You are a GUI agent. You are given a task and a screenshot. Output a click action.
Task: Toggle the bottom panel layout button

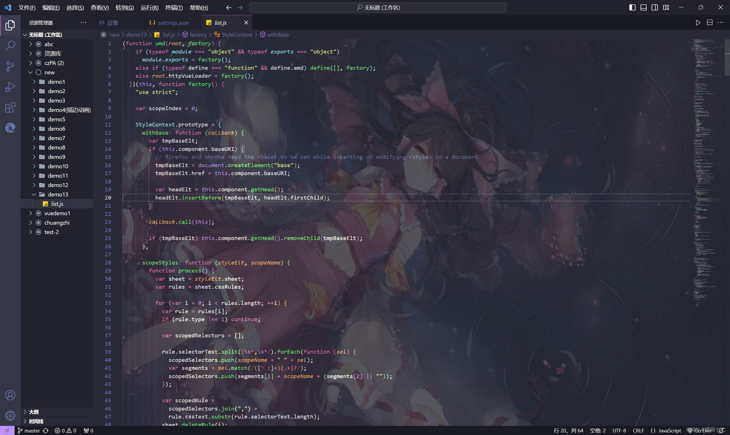643,8
